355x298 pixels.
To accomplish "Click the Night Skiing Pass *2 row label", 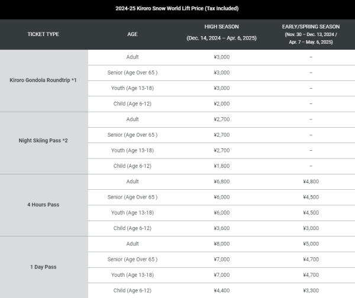I will (x=43, y=142).
